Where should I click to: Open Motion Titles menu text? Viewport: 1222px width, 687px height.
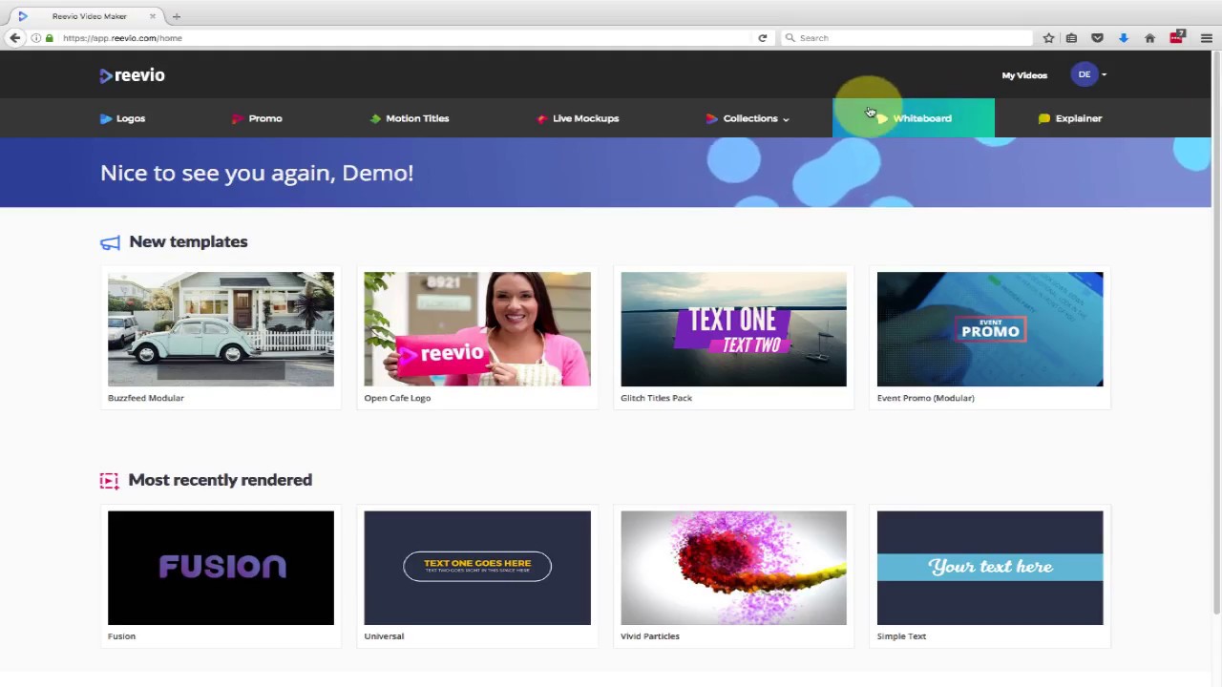tap(417, 118)
